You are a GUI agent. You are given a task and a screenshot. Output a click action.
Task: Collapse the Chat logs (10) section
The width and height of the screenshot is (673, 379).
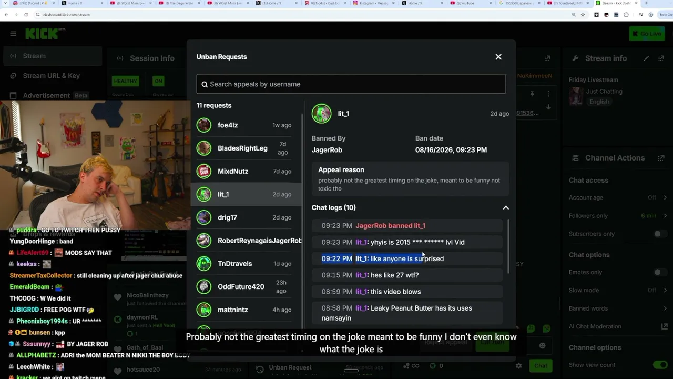tap(506, 208)
